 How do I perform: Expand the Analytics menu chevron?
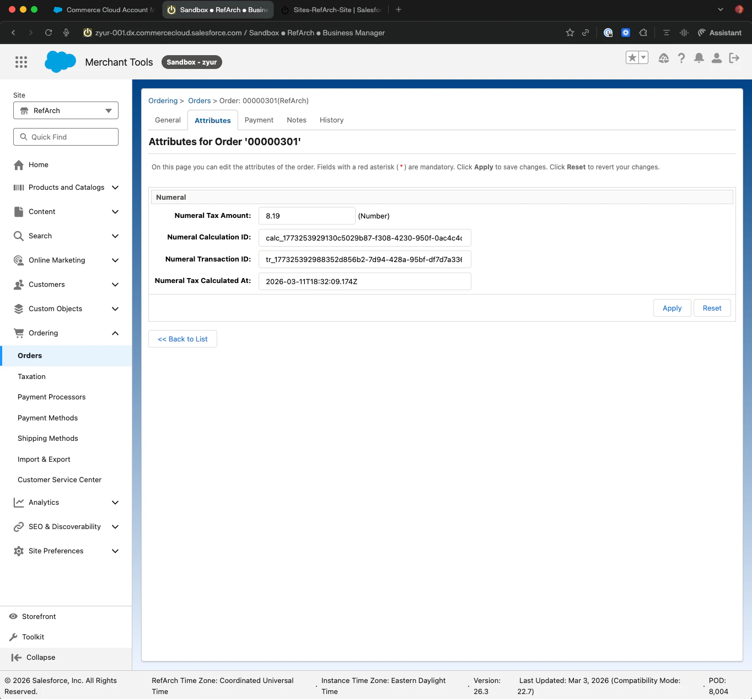click(115, 503)
